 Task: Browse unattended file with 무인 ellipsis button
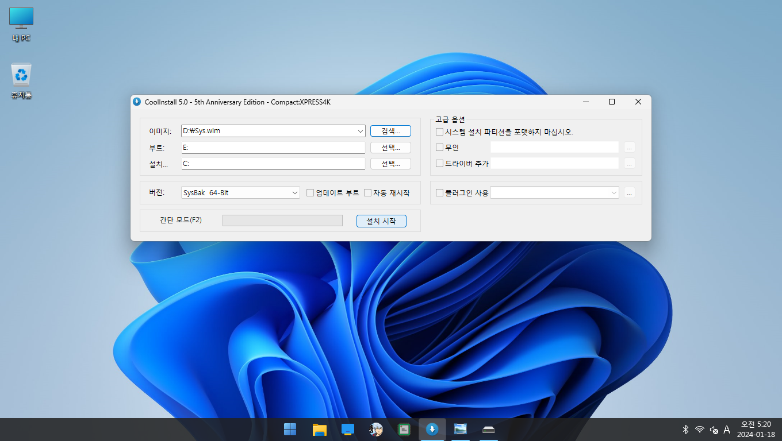click(x=630, y=148)
